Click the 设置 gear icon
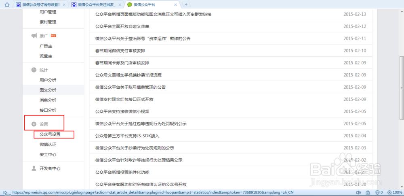Screen dimensions: 404x196 tap(34, 124)
